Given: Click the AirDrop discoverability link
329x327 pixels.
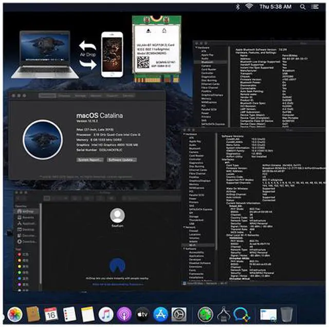Looking at the screenshot, I should pos(118,284).
